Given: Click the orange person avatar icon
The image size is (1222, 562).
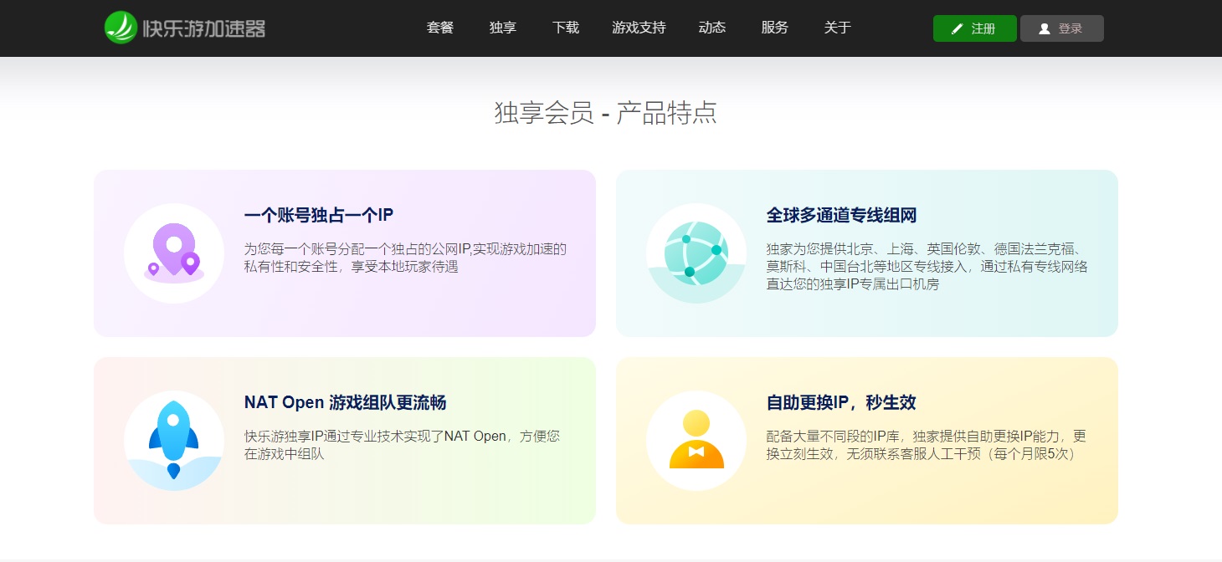Looking at the screenshot, I should 696,441.
